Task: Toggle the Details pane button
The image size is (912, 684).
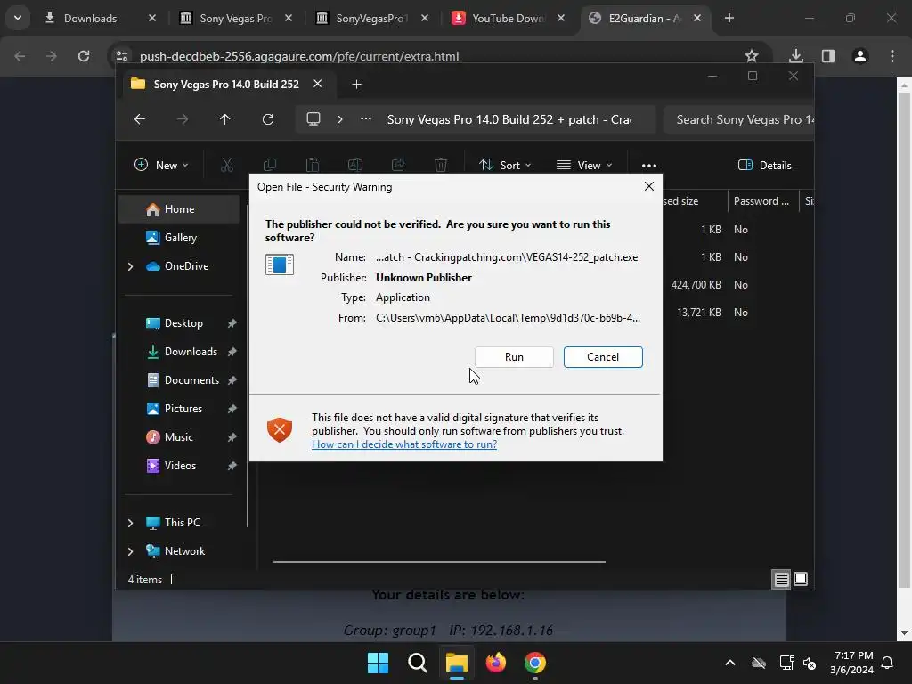Action: (764, 165)
